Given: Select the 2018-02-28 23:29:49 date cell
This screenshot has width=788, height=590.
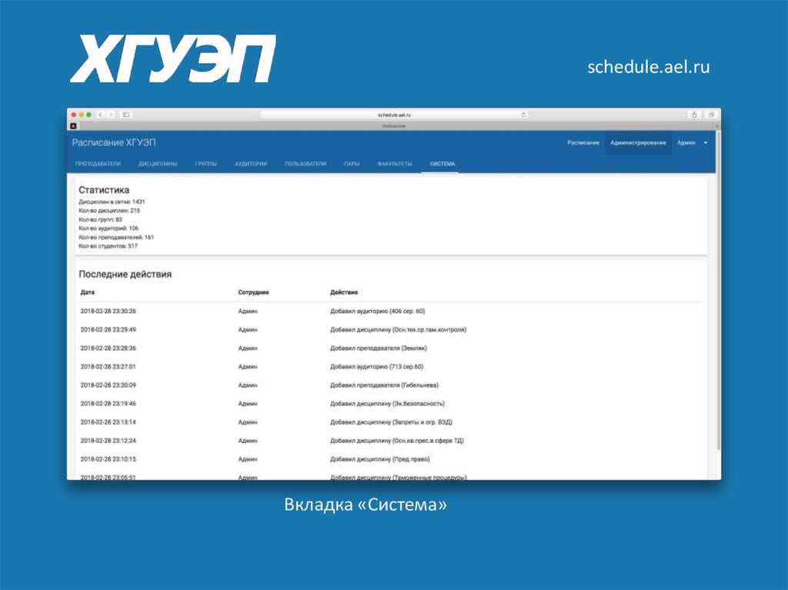Looking at the screenshot, I should tap(108, 330).
